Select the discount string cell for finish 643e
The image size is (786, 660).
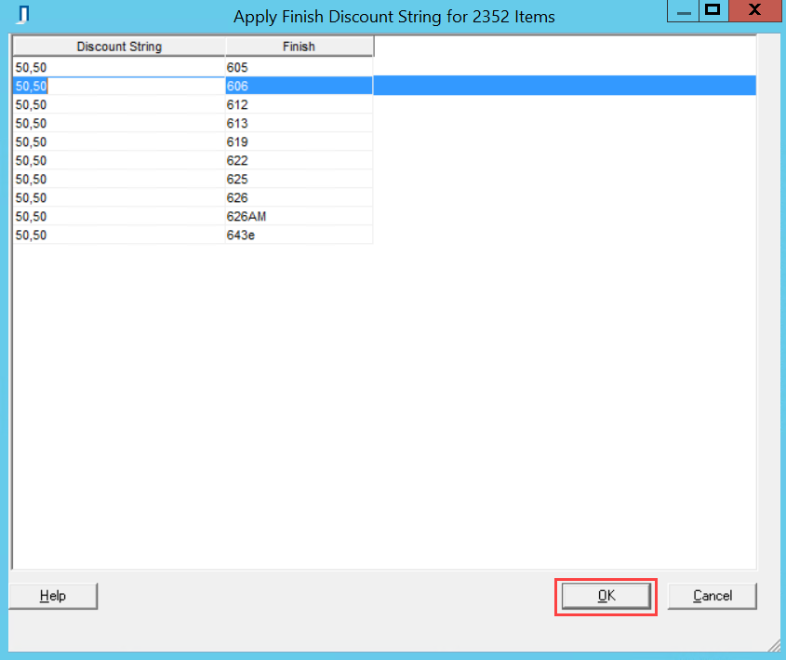pos(119,235)
